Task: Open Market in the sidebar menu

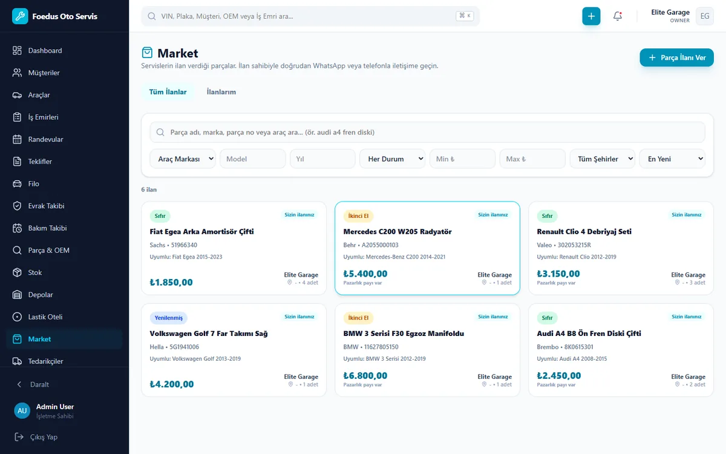Action: tap(64, 339)
